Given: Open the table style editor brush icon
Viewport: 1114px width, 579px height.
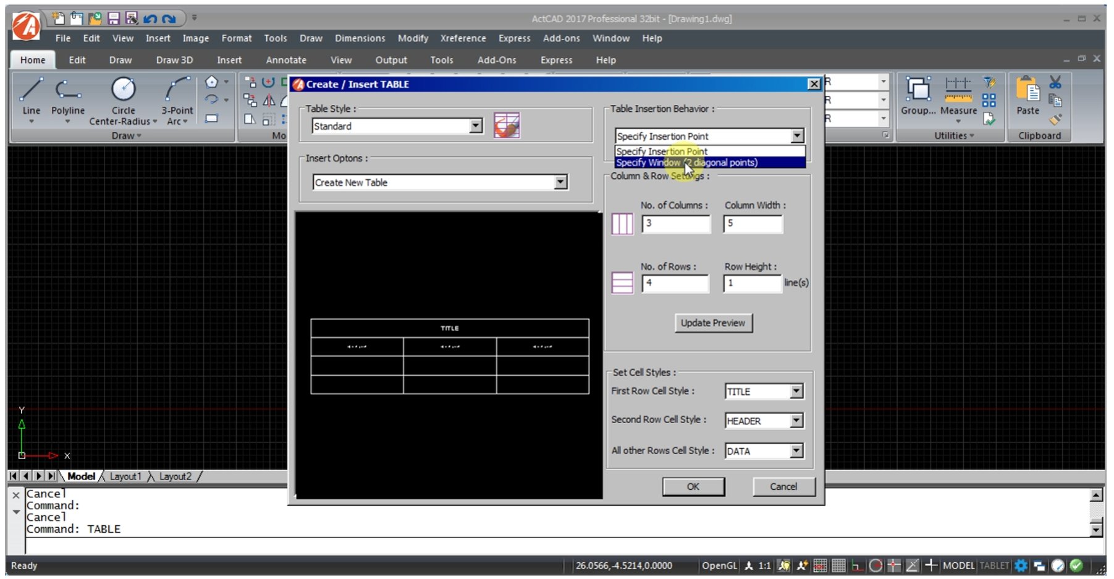Looking at the screenshot, I should click(507, 125).
